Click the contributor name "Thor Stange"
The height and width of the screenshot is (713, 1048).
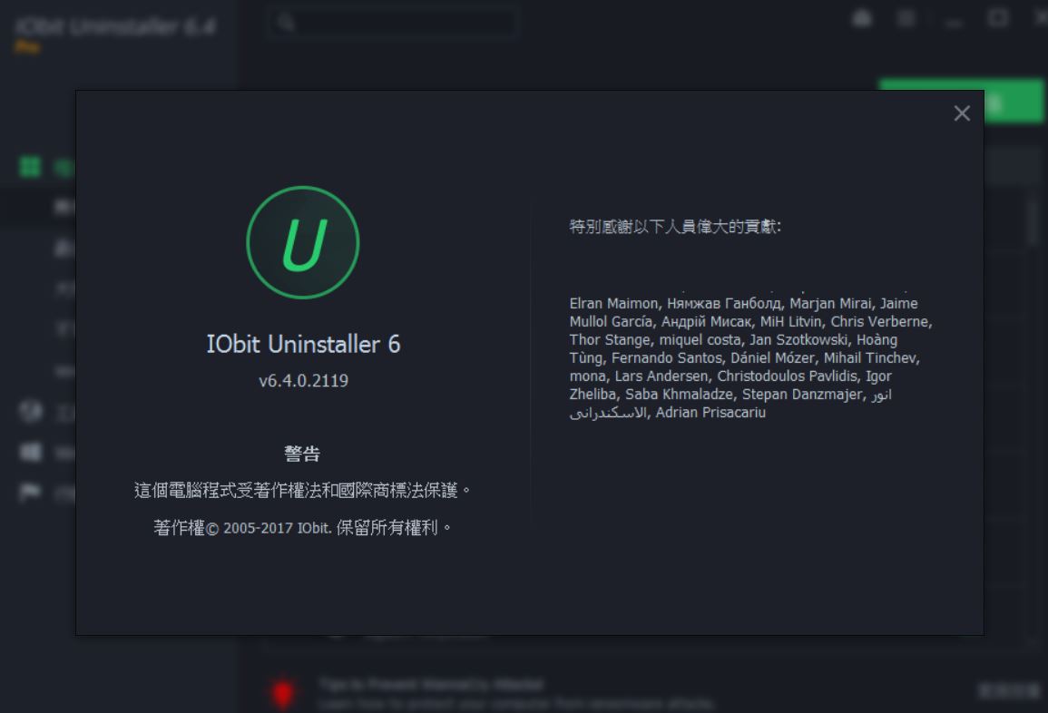pyautogui.click(x=610, y=339)
